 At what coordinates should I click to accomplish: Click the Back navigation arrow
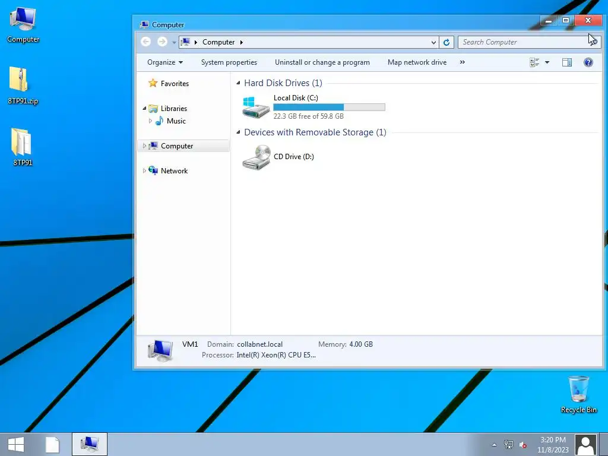tap(146, 42)
